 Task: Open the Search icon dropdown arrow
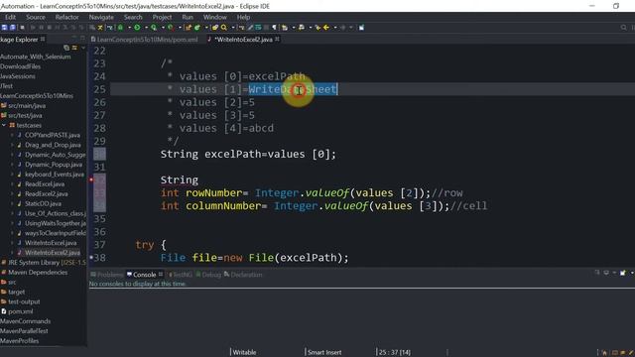(232, 28)
